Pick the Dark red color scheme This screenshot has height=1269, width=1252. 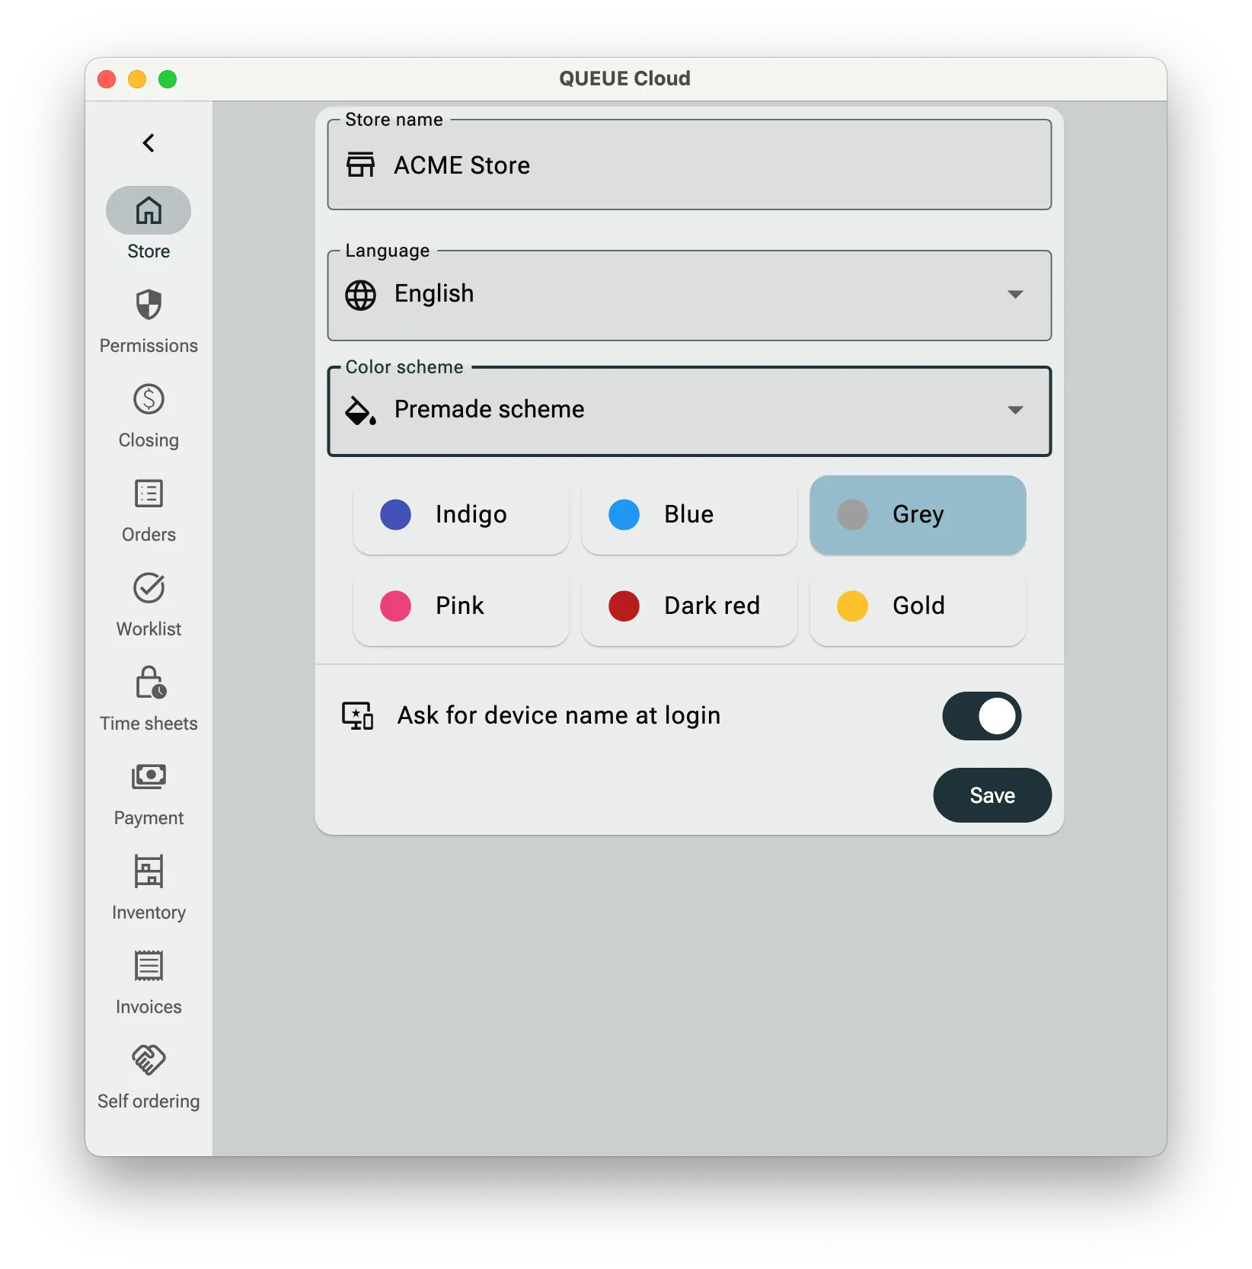coord(688,606)
